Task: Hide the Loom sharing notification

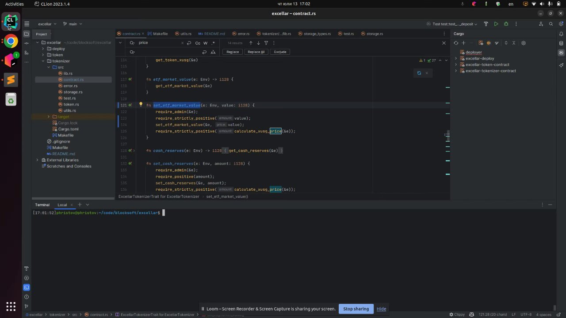Action: [x=381, y=309]
